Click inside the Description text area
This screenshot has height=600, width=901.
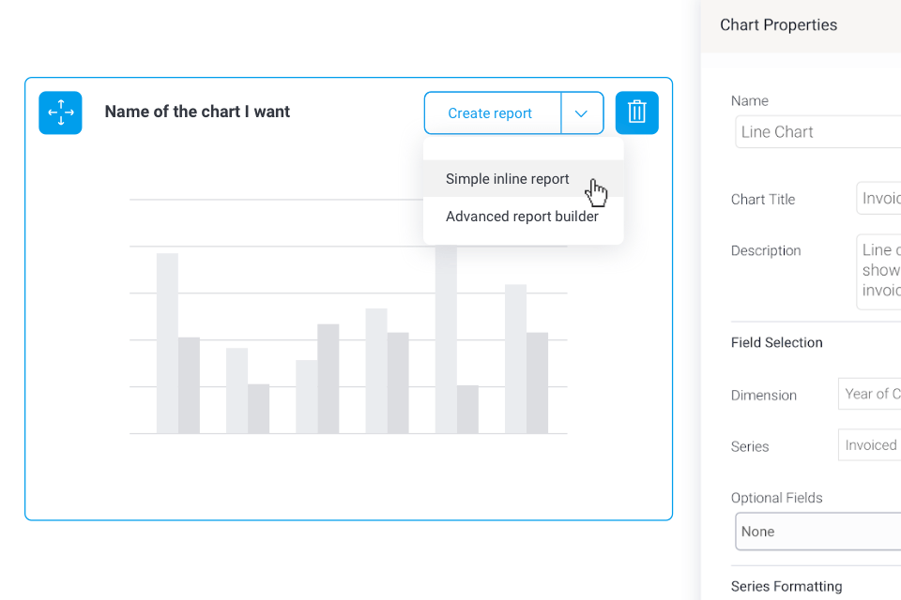pos(878,272)
